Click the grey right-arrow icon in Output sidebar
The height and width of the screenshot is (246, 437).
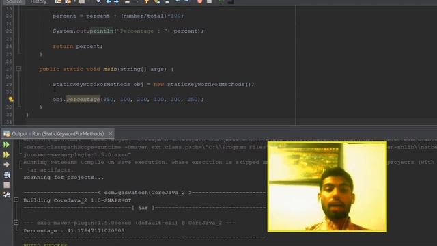[x=6, y=165]
